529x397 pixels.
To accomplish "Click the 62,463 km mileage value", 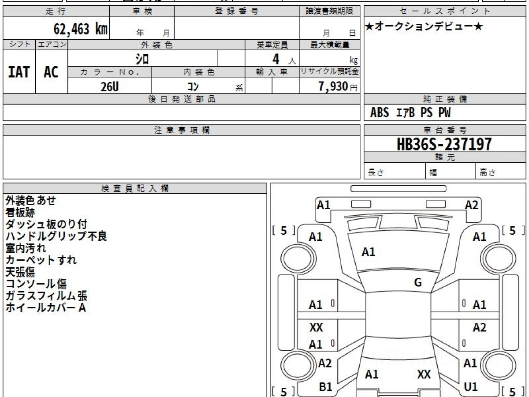I will click(81, 29).
